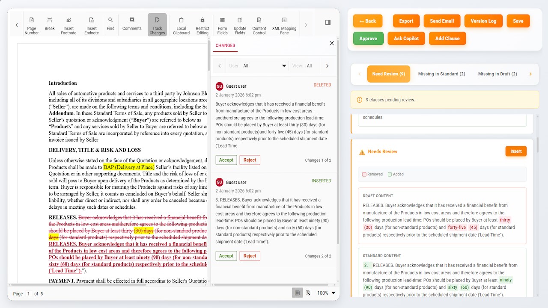Switch to the web layout view icon
This screenshot has height=308, width=548.
coord(308,293)
